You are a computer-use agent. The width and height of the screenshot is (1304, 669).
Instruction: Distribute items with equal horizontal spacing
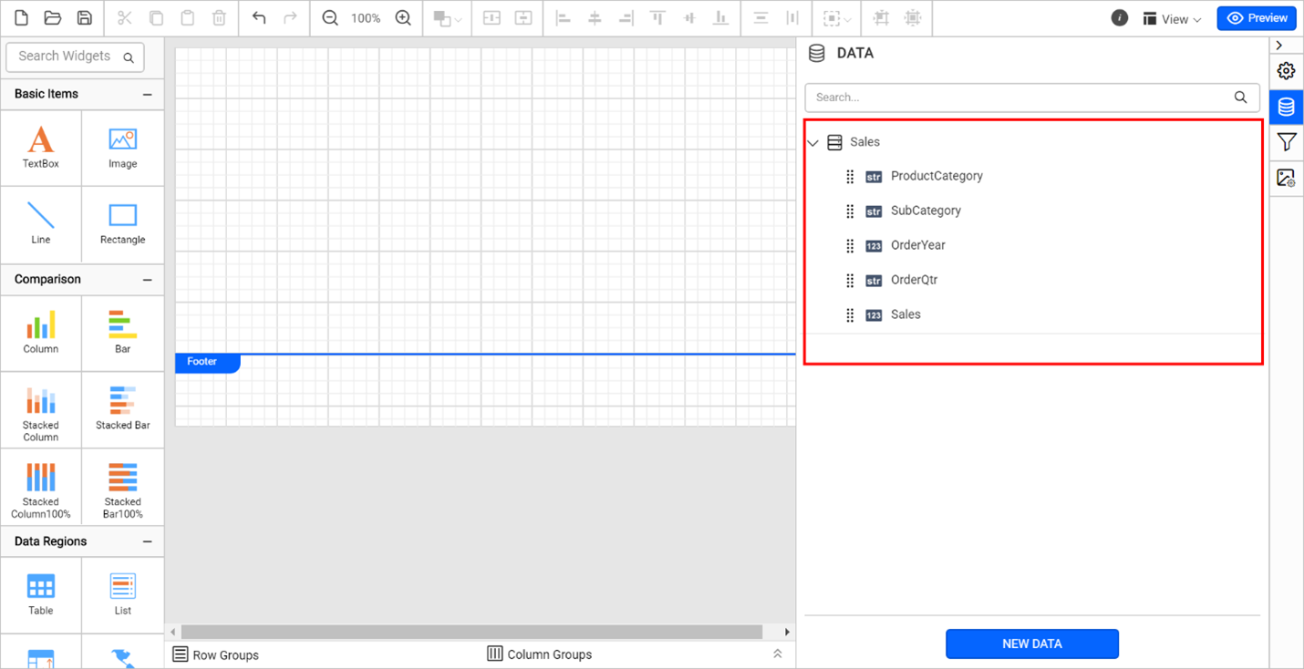point(792,18)
